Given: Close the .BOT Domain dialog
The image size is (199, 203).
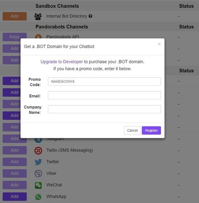Looking at the screenshot, I should pyautogui.click(x=159, y=44).
